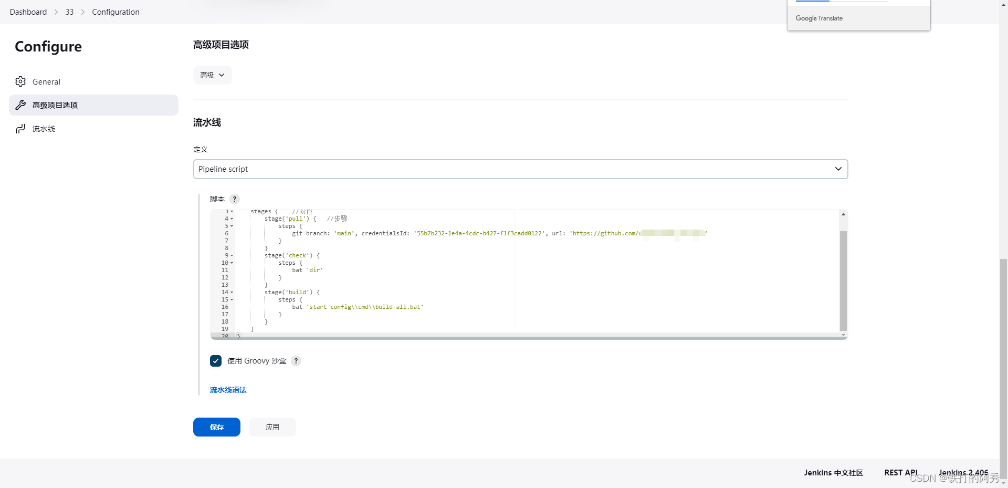Collapse line 9 stage check block
1008x488 pixels.
(232, 255)
